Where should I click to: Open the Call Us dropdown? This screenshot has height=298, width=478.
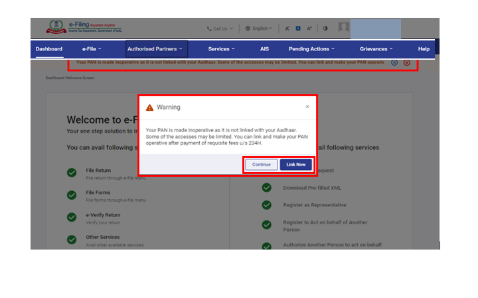coord(220,29)
